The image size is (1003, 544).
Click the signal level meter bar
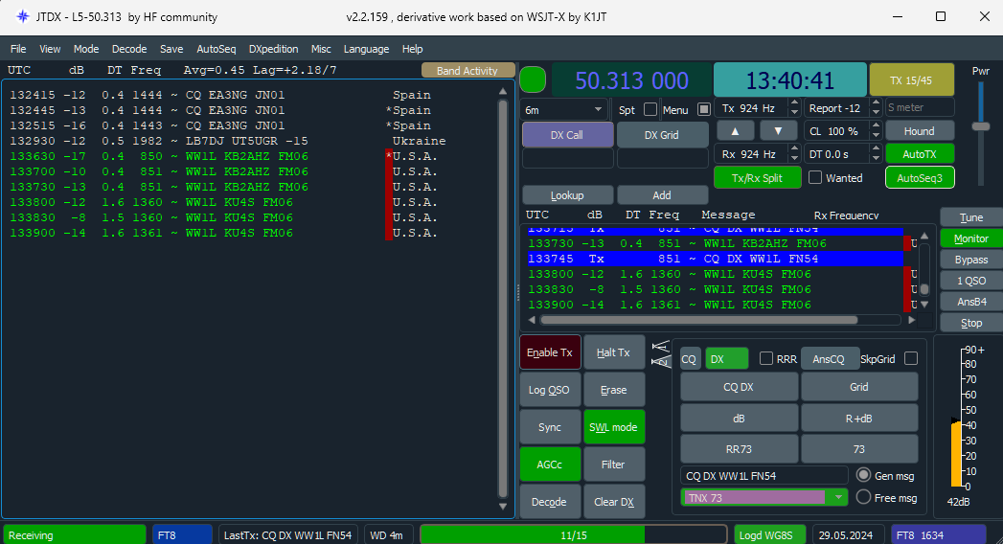coord(956,454)
